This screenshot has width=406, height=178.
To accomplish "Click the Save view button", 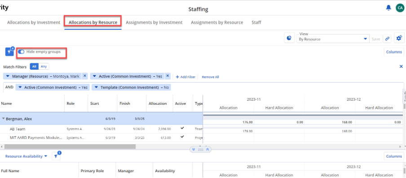I will click(376, 39).
